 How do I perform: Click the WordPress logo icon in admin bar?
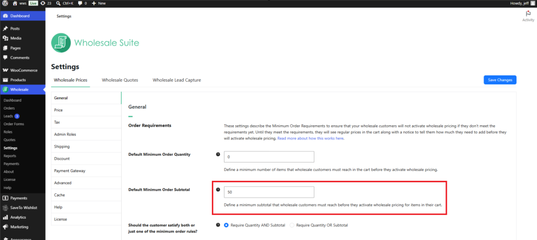coord(5,3)
